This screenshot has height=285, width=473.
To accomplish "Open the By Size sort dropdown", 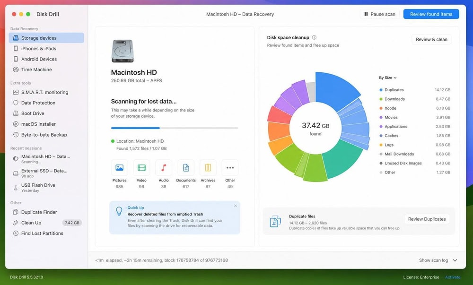I will [x=388, y=78].
